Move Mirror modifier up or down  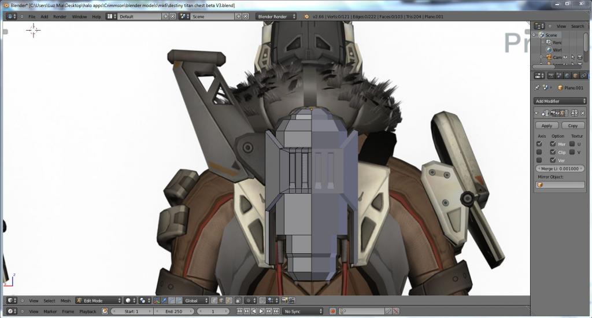click(x=574, y=113)
